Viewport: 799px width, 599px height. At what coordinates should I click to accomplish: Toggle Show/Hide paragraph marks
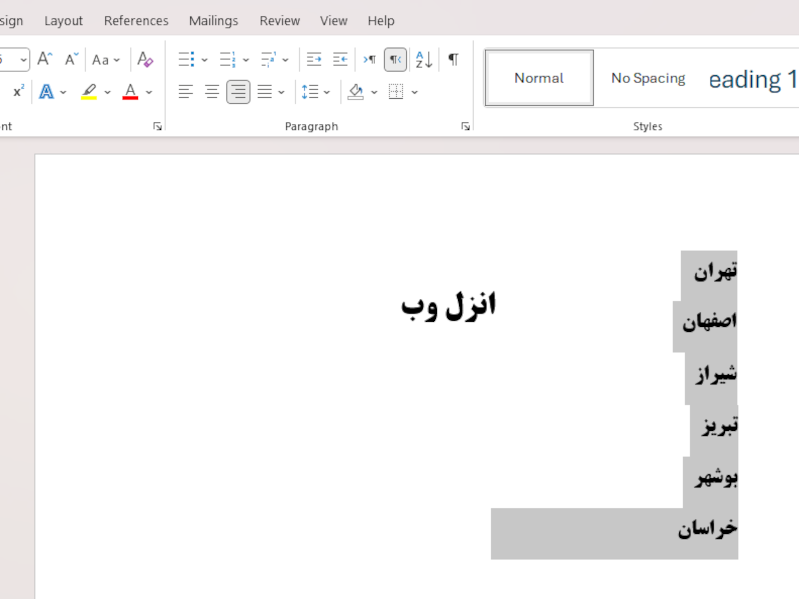pyautogui.click(x=453, y=59)
